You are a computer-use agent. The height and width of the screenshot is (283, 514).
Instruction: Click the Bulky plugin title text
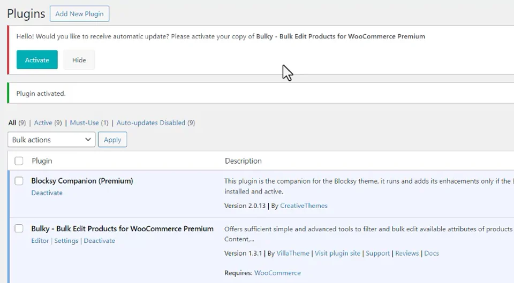(122, 228)
